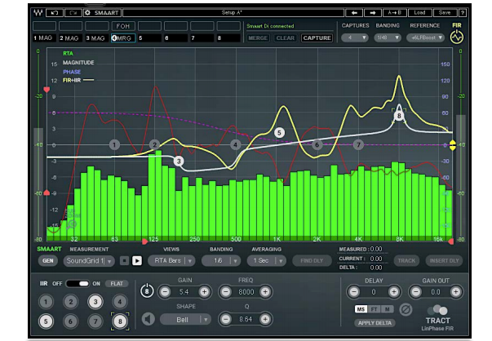Click the TRACK delay button
The height and width of the screenshot is (341, 492).
[x=406, y=261]
